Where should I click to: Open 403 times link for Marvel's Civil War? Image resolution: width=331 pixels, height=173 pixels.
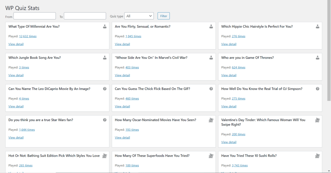[132, 67]
